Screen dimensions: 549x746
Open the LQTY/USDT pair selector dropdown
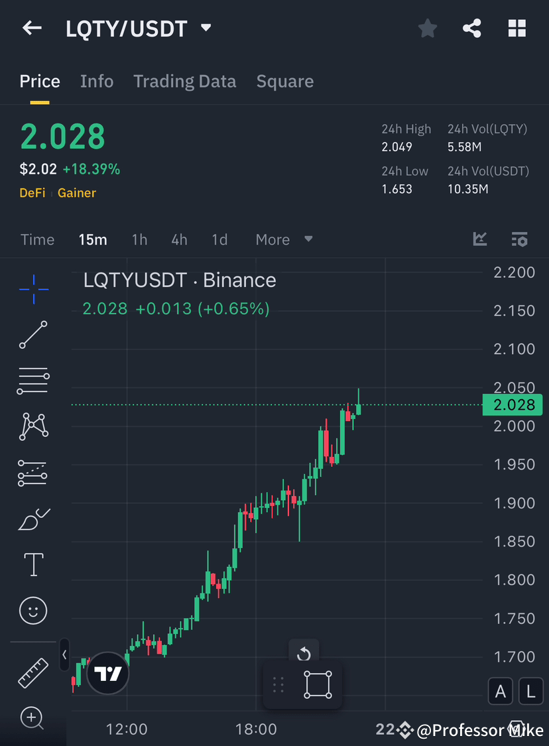(x=206, y=28)
